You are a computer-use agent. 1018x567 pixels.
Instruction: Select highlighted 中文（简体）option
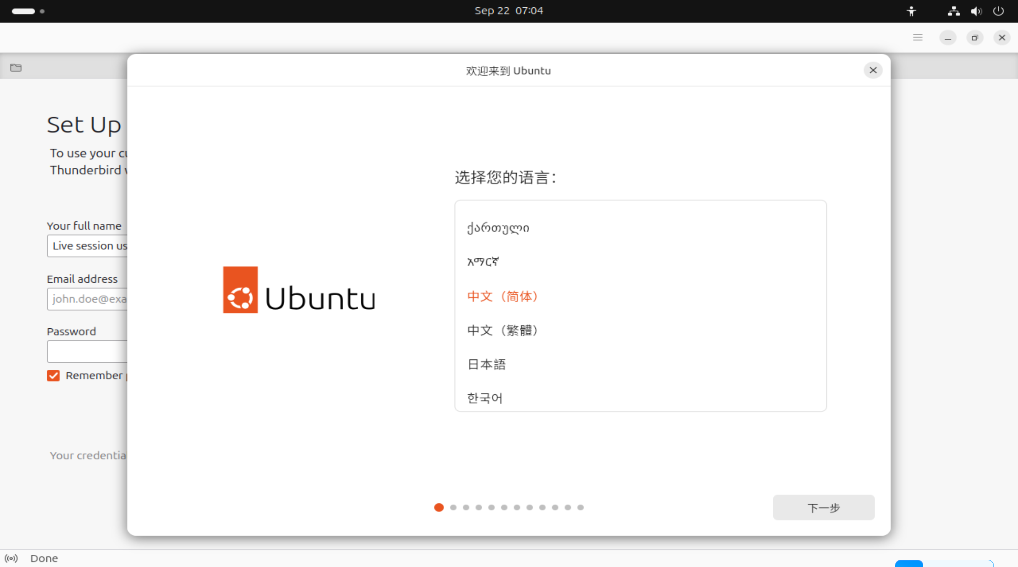click(x=502, y=296)
